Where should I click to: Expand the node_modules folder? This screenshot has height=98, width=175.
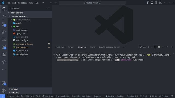tap(30, 20)
